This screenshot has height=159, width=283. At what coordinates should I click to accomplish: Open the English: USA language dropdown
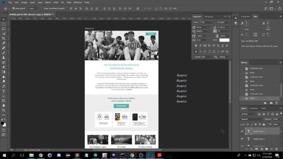(203, 57)
